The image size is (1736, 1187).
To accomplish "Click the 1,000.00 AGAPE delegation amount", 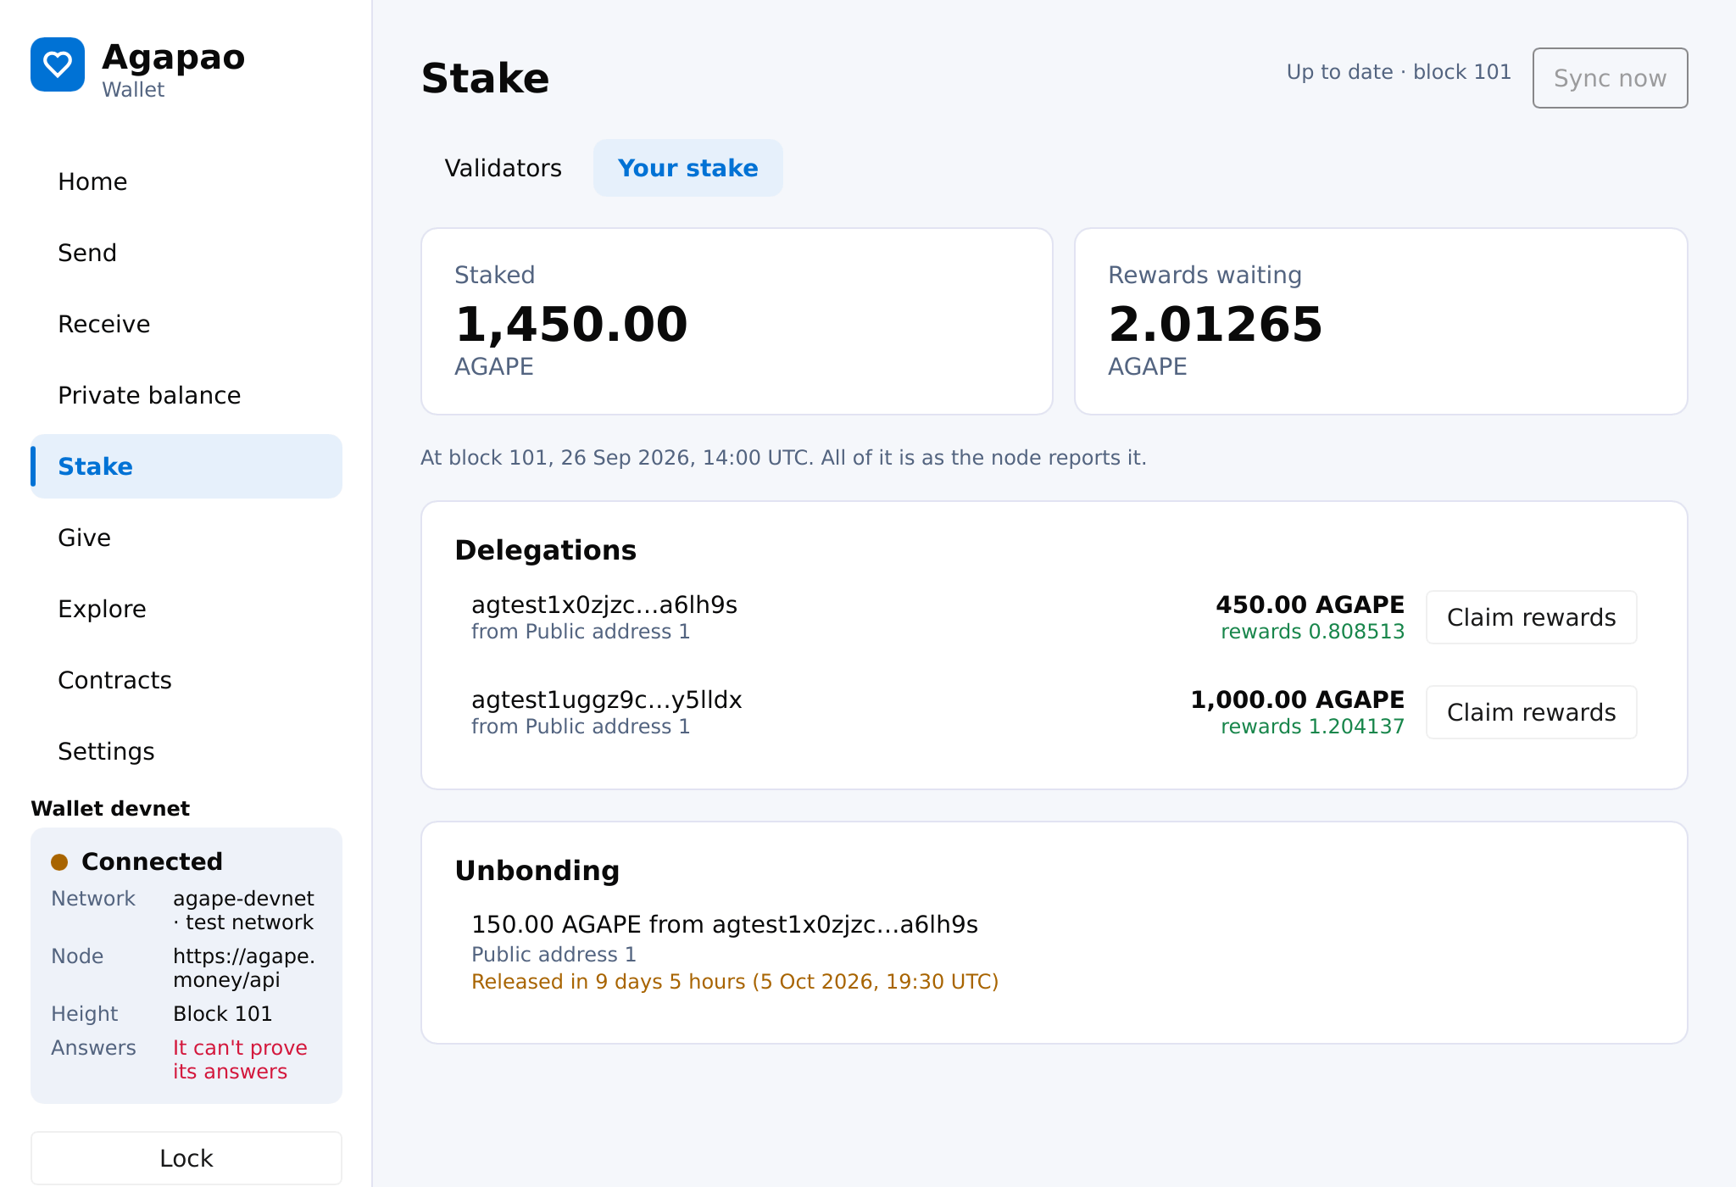I will pos(1298,699).
